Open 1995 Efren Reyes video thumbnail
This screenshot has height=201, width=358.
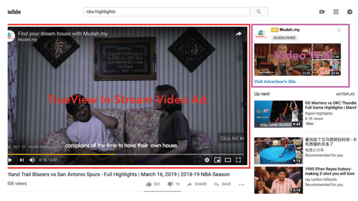(x=278, y=180)
